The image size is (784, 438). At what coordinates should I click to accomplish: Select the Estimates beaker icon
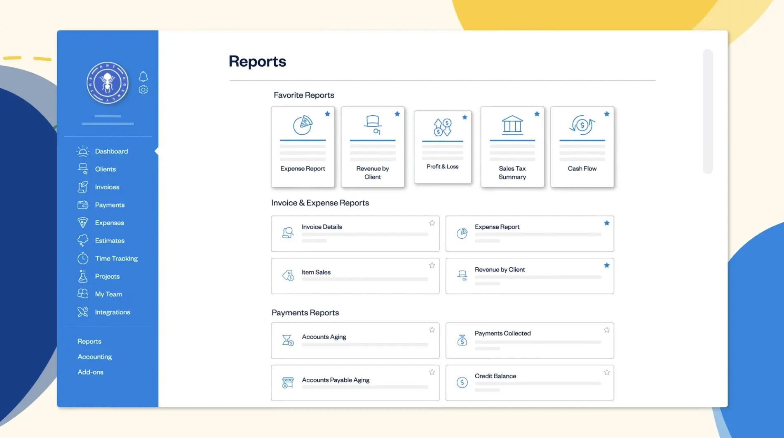tap(83, 240)
